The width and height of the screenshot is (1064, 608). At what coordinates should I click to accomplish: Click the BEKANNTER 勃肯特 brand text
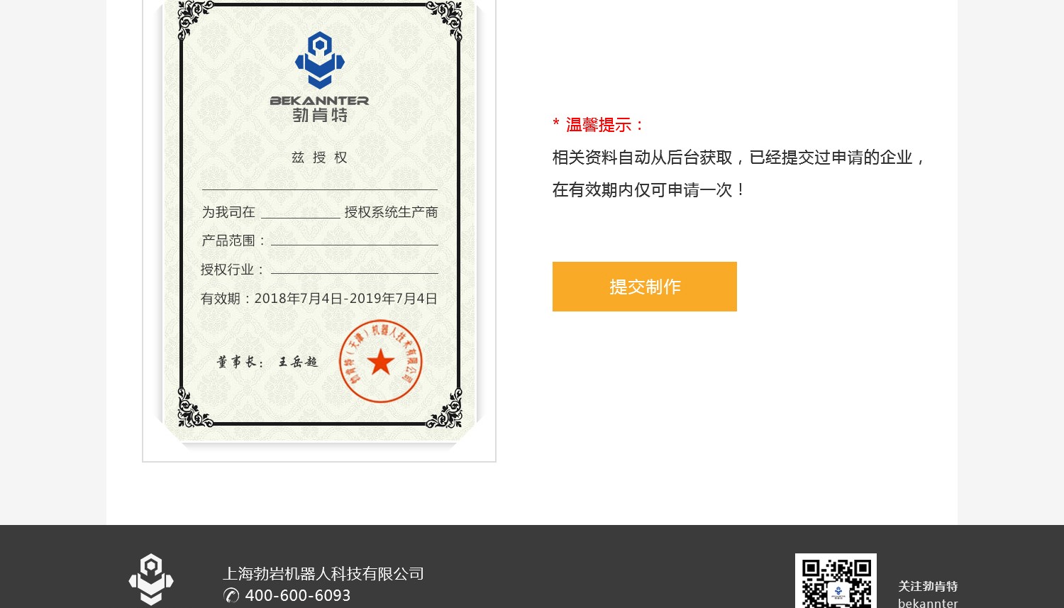coord(320,109)
